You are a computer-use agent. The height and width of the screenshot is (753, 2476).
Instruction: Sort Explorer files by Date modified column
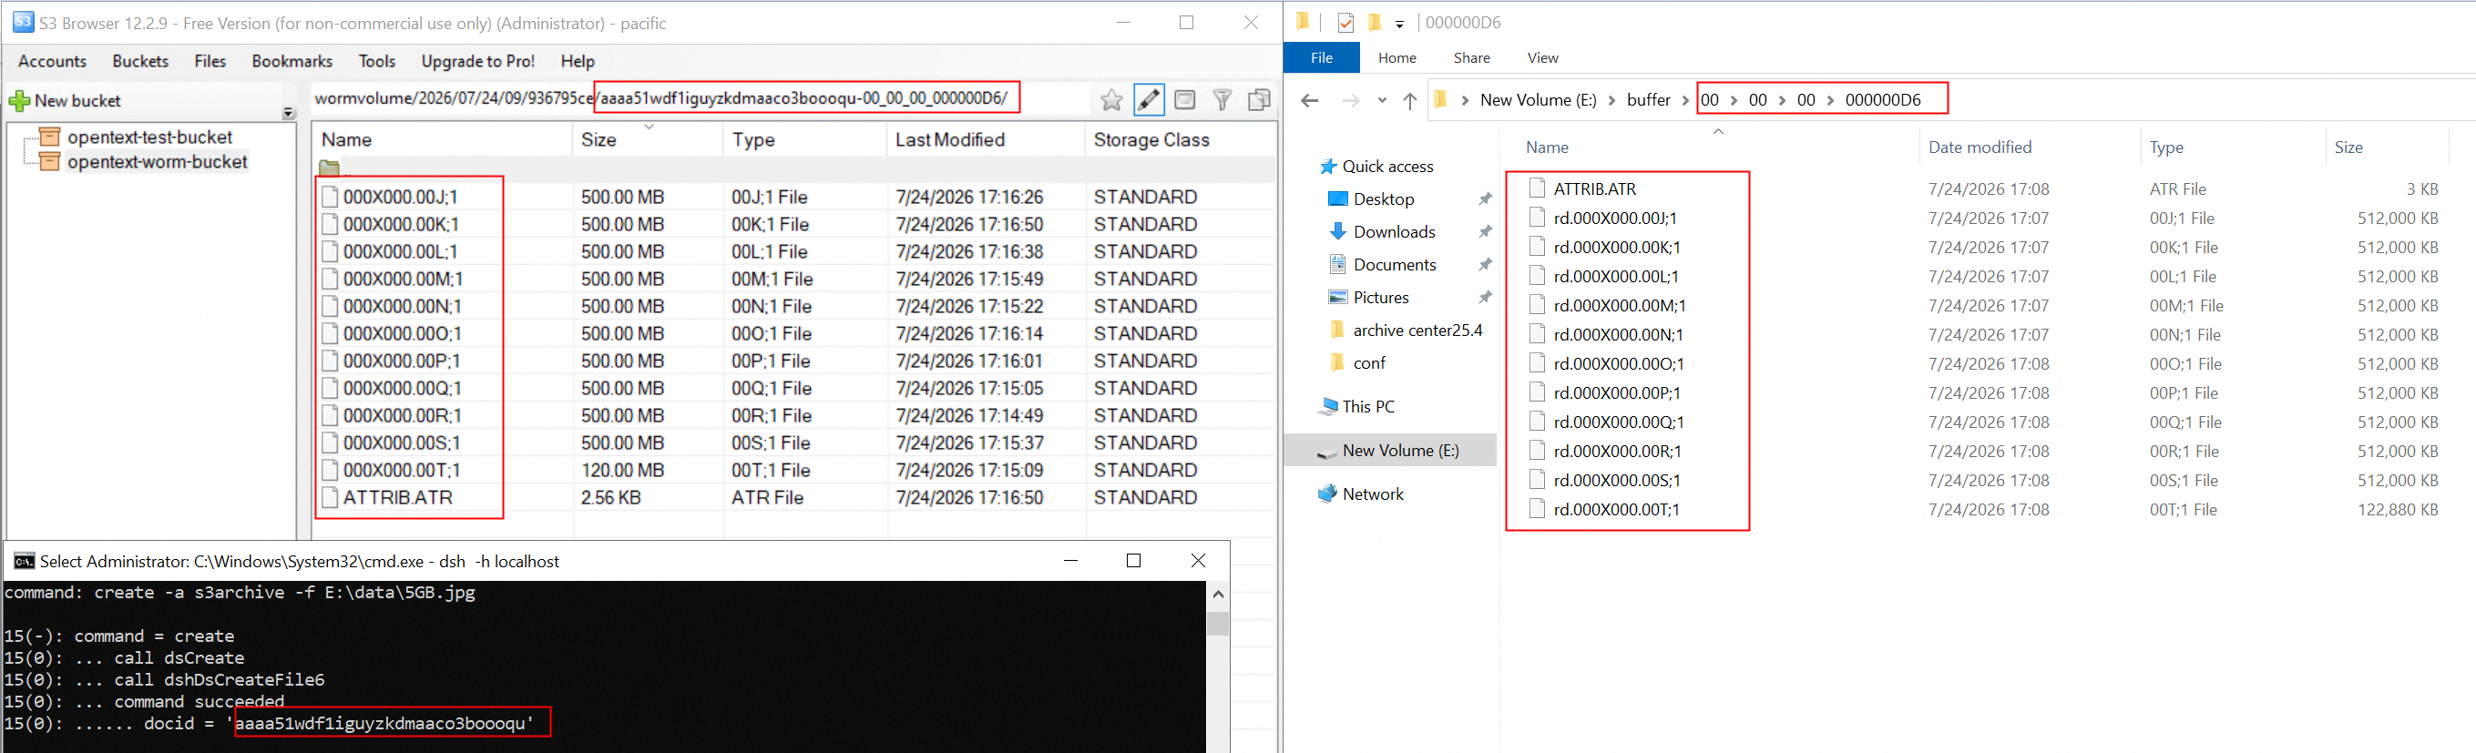click(1980, 148)
